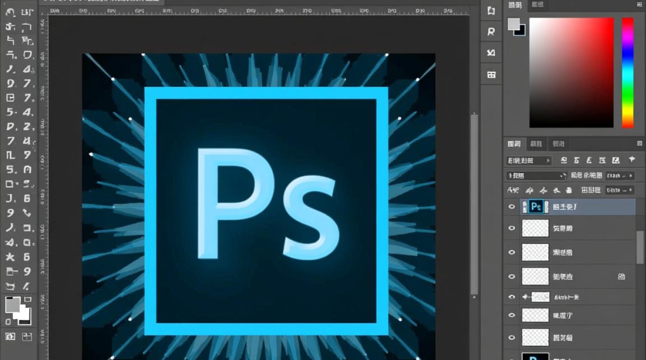Open the R-shaped icon in the collapsed panel strip
Image resolution: width=646 pixels, height=360 pixels.
tap(491, 32)
